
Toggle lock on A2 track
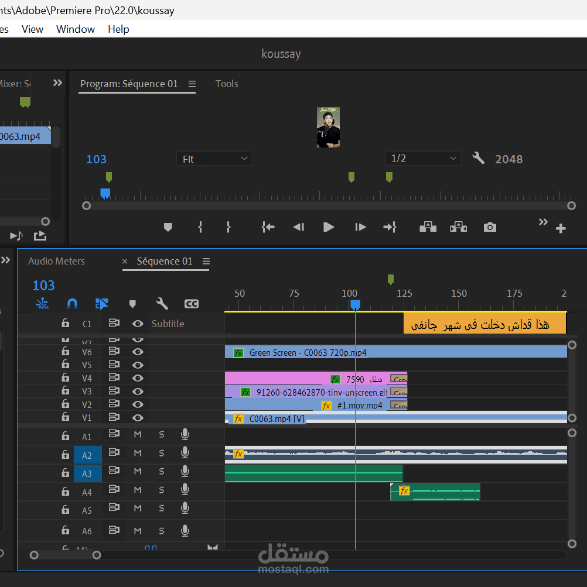65,455
